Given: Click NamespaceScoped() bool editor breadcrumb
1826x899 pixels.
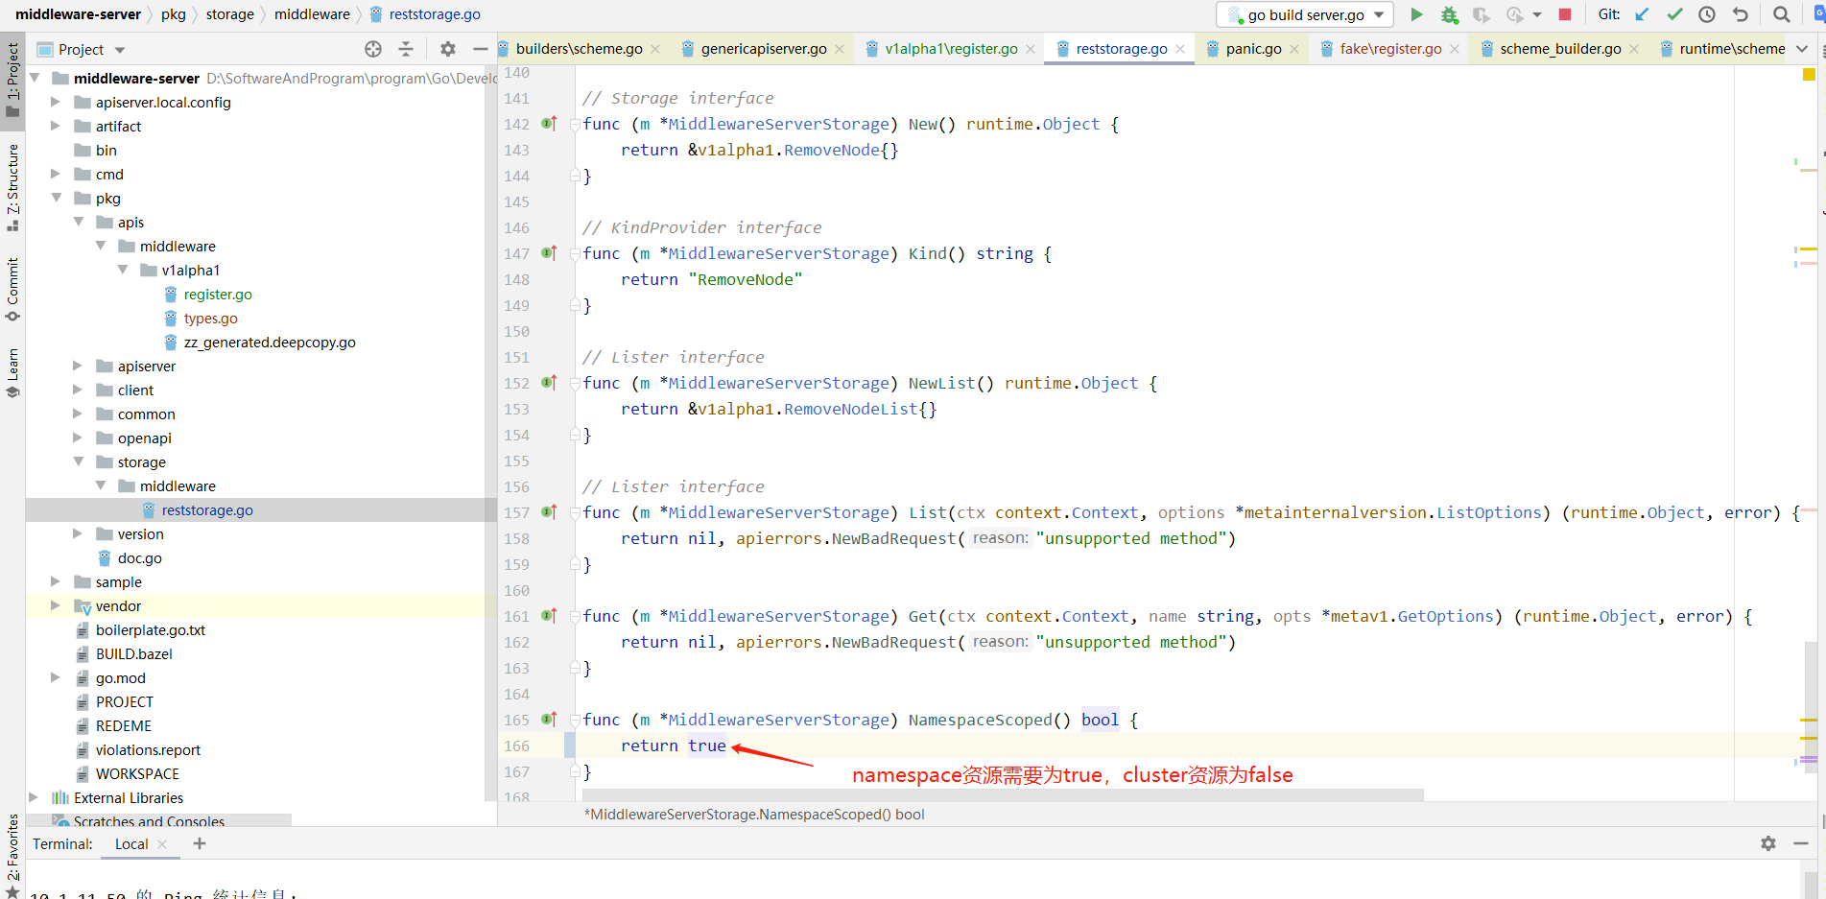Looking at the screenshot, I should (x=754, y=815).
